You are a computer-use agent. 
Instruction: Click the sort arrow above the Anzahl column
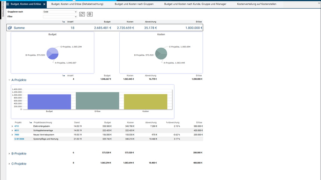coord(63,22)
